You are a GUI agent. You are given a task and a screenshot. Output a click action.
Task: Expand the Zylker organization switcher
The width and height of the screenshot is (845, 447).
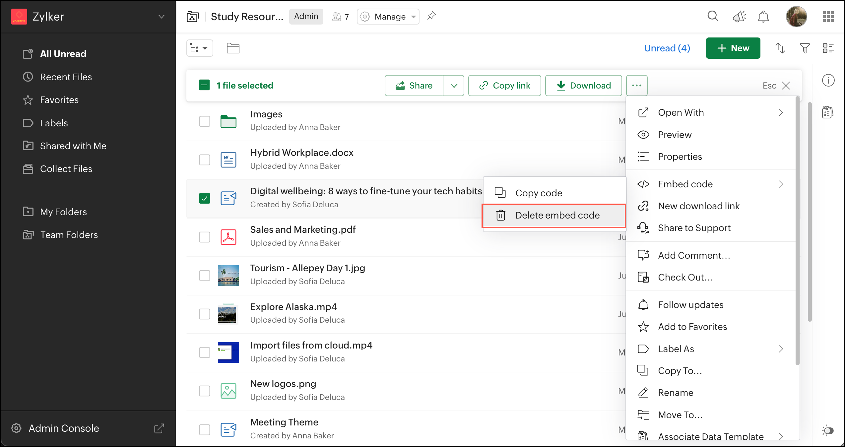click(x=162, y=17)
